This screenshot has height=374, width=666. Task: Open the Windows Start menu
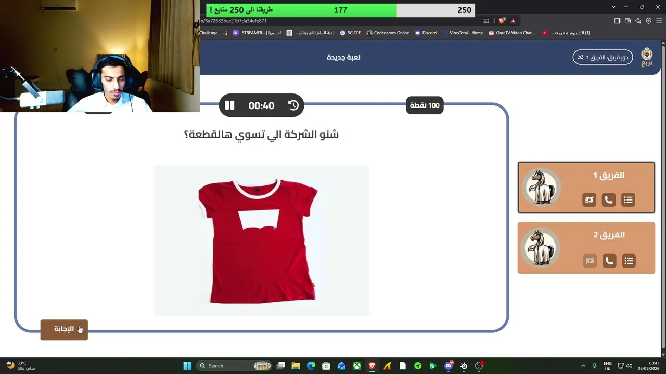187,366
